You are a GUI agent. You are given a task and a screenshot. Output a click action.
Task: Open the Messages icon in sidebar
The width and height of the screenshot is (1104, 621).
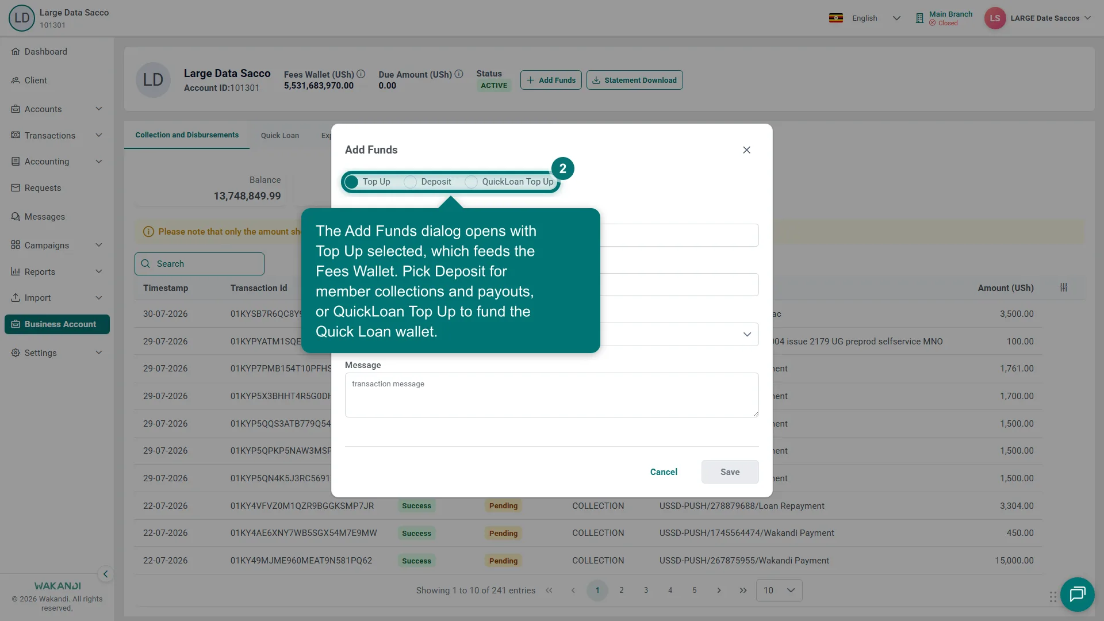(x=16, y=217)
